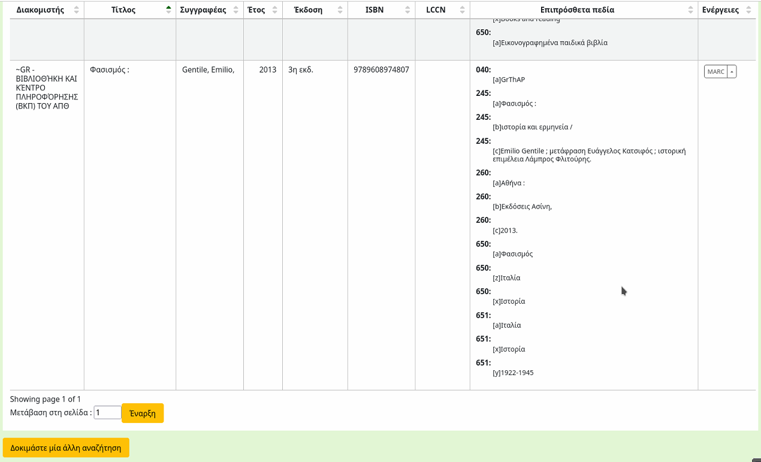
Task: Sort by LCCN using the arrow icon
Action: pos(463,10)
